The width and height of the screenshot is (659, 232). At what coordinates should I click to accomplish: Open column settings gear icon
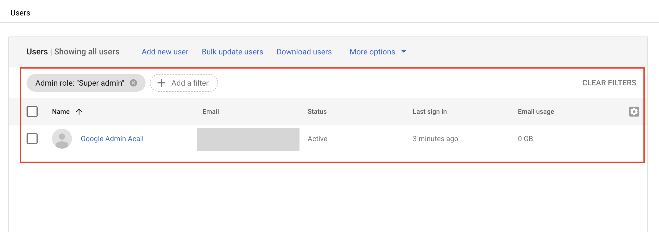pyautogui.click(x=634, y=112)
